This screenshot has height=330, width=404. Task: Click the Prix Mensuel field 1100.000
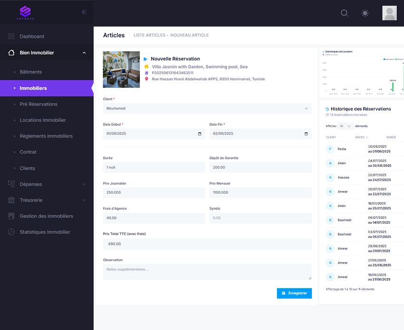click(x=260, y=193)
